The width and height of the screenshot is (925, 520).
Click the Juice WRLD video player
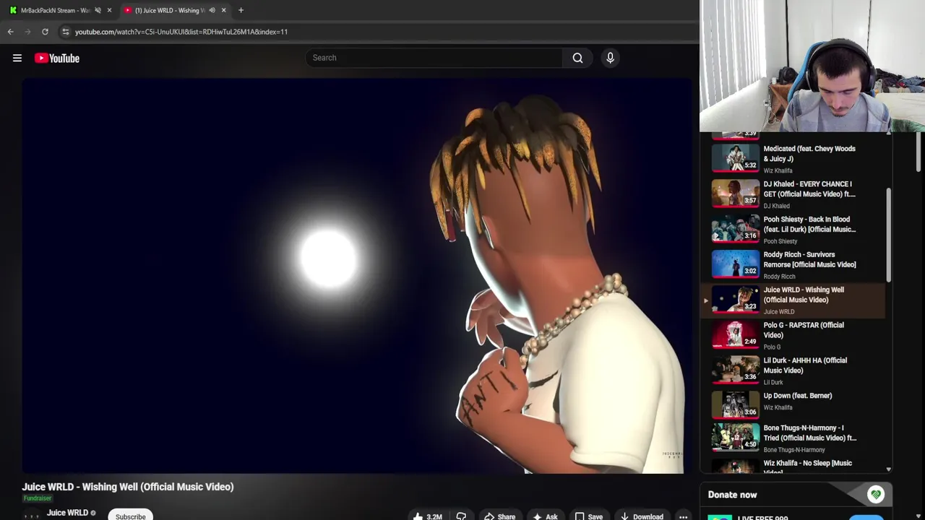(357, 276)
